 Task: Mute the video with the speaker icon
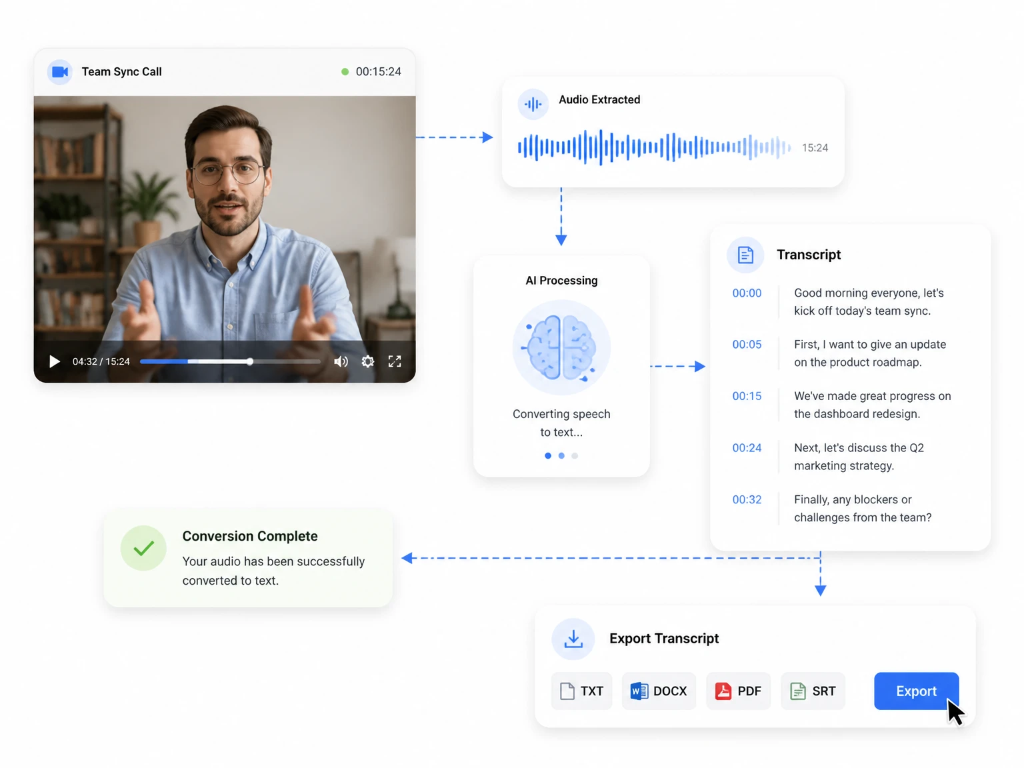[x=341, y=361]
